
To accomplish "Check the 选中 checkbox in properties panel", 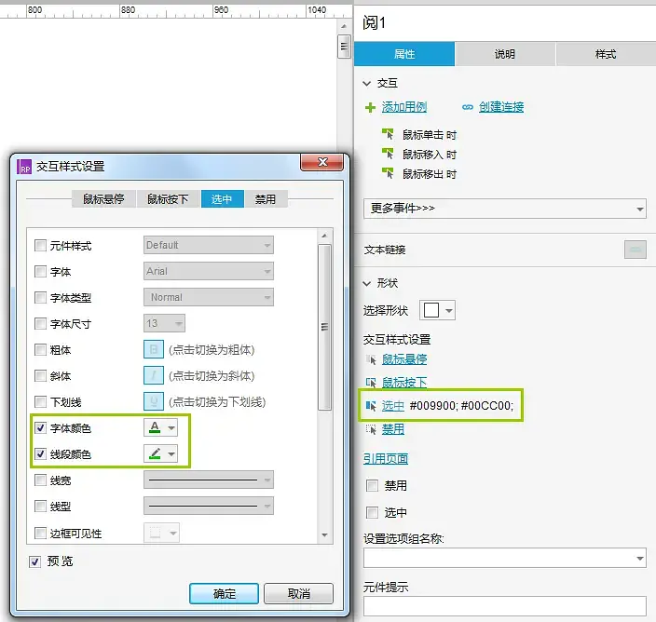I will click(372, 512).
